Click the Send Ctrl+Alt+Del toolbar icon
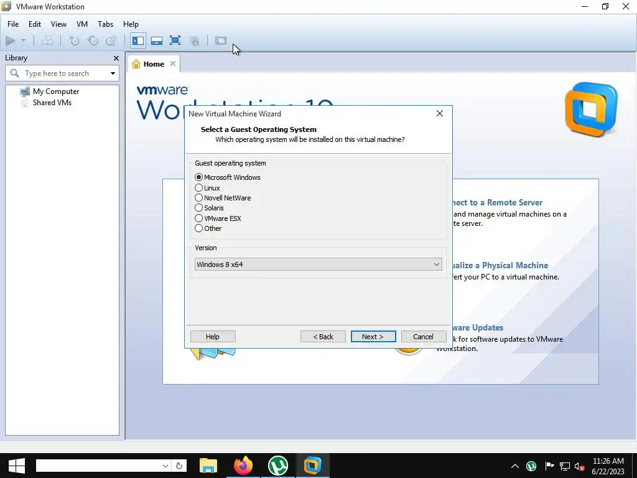637x478 pixels. coord(47,40)
